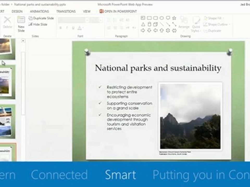Image resolution: width=250 pixels, height=187 pixels.
Task: Select the single-arrow line shape
Action: (168, 24)
